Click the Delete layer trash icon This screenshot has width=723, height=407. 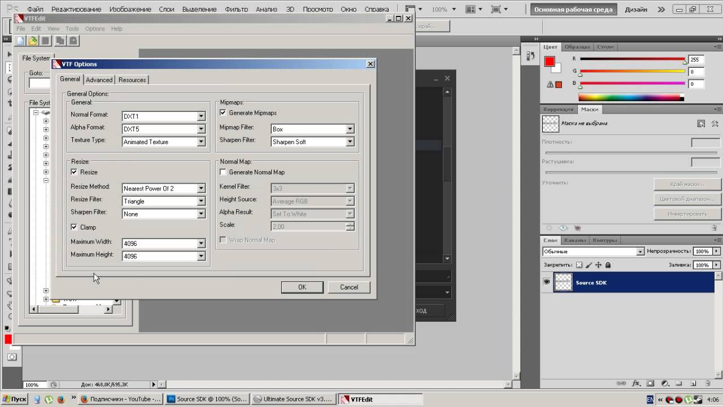click(x=708, y=383)
